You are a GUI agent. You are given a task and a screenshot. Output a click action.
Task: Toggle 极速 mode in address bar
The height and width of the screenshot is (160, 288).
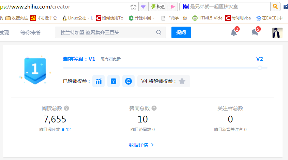click(158, 7)
